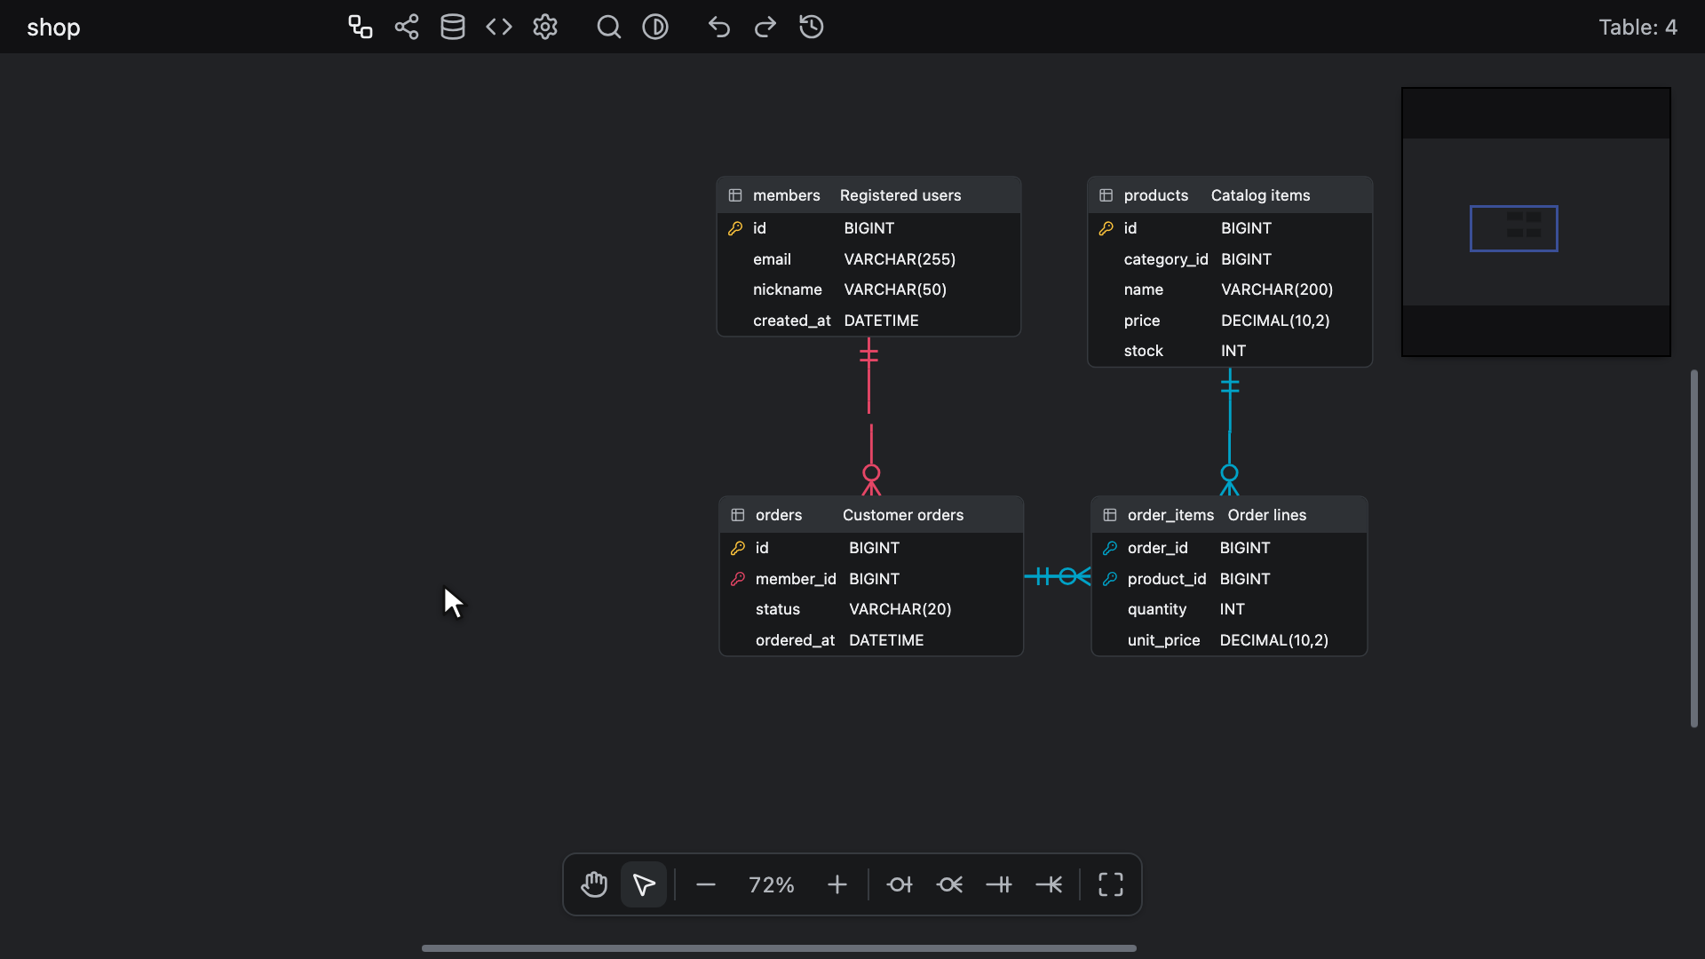Open the diagram/schema list icon in top toolbar
Screen dimensions: 1705x959
coord(360,27)
